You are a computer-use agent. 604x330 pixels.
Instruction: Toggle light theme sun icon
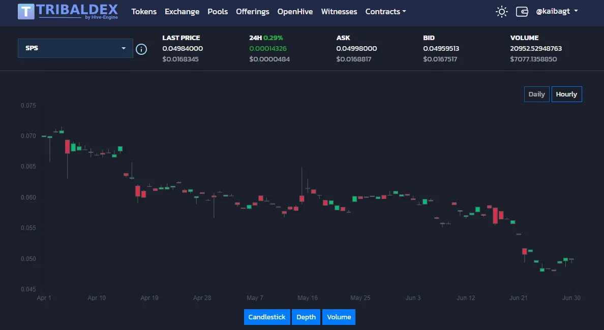(501, 12)
